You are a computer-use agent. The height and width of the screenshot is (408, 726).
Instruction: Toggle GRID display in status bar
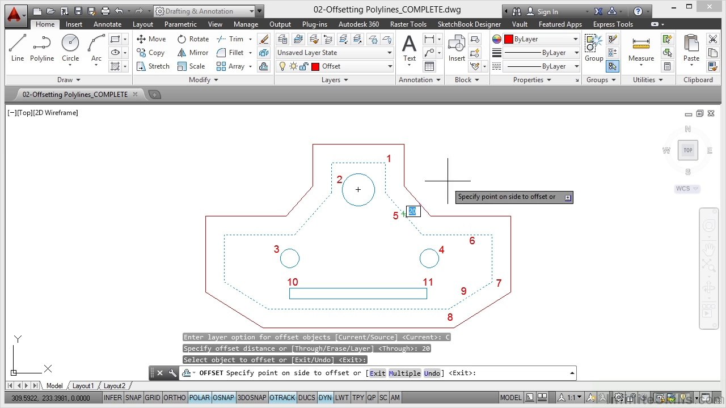click(153, 398)
